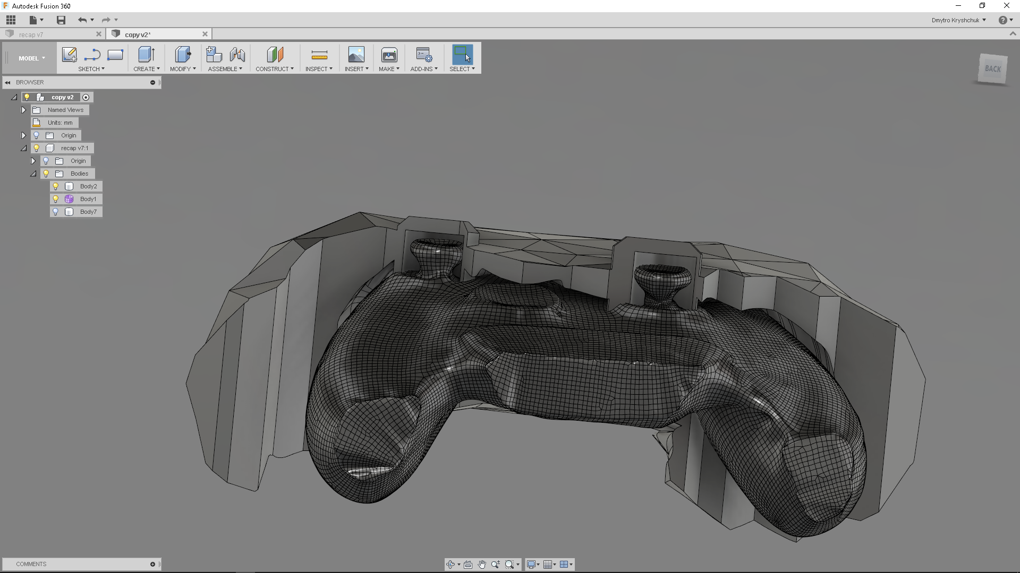The image size is (1020, 573).
Task: Activate the Pan hand tool
Action: (482, 565)
